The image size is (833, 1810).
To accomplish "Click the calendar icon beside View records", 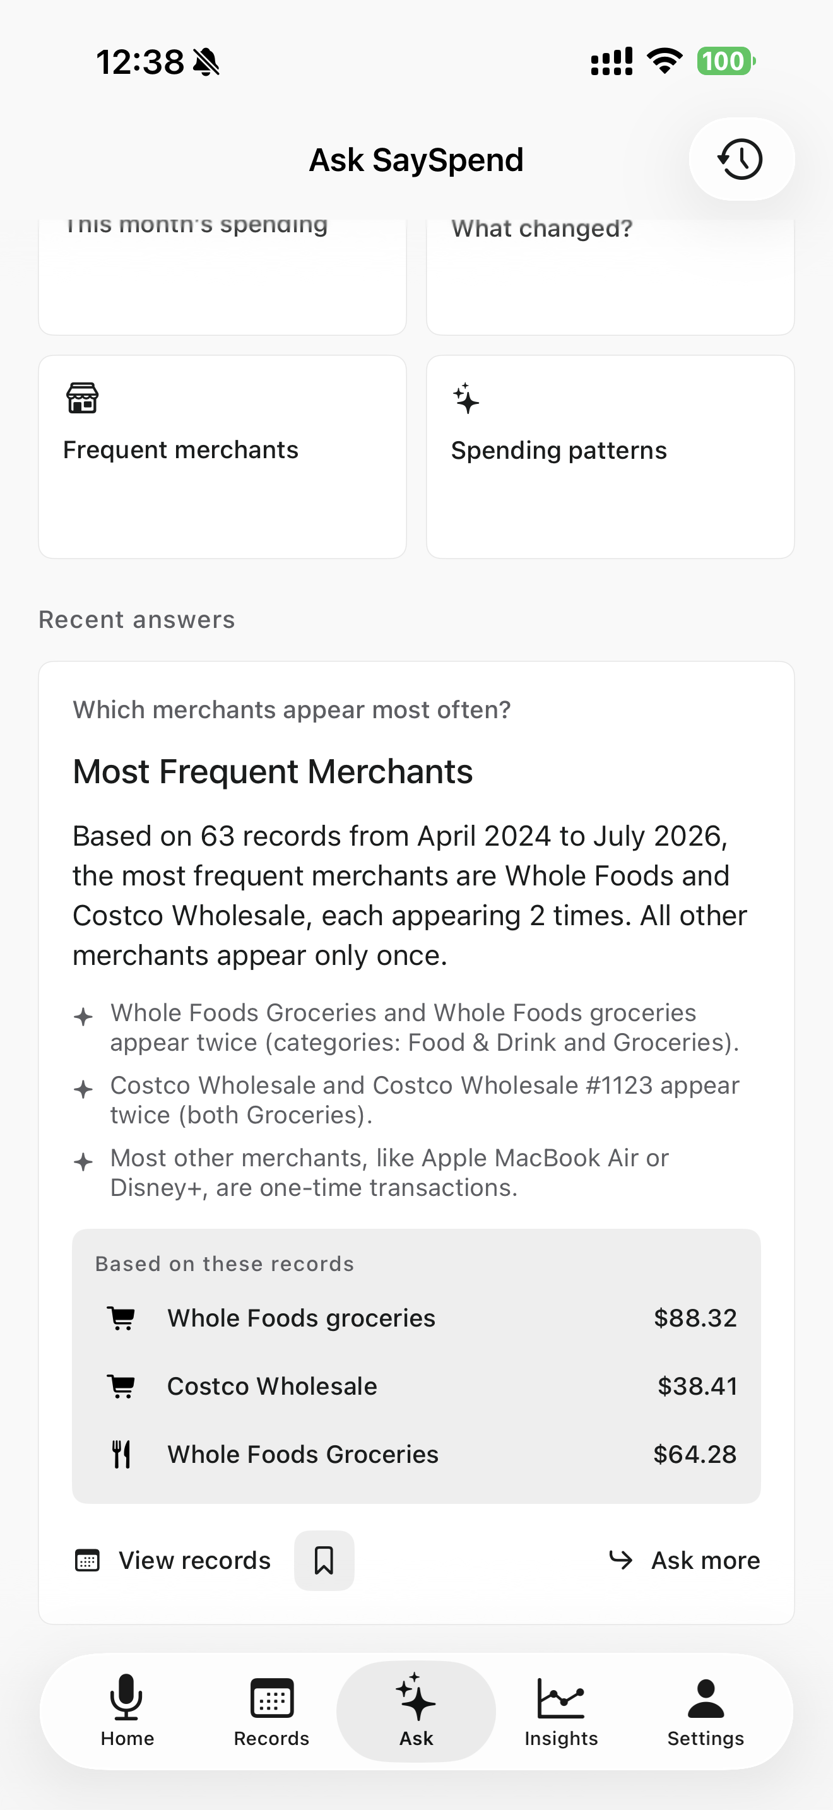I will (87, 1561).
